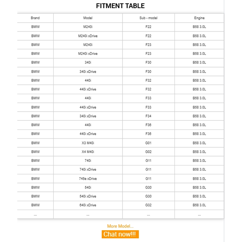Select the 540i xDrive model cell

coord(88,196)
